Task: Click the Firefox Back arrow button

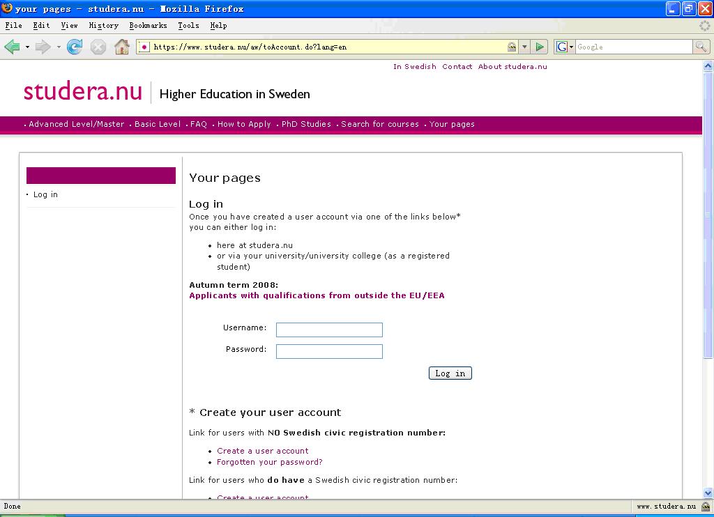Action: click(x=13, y=47)
